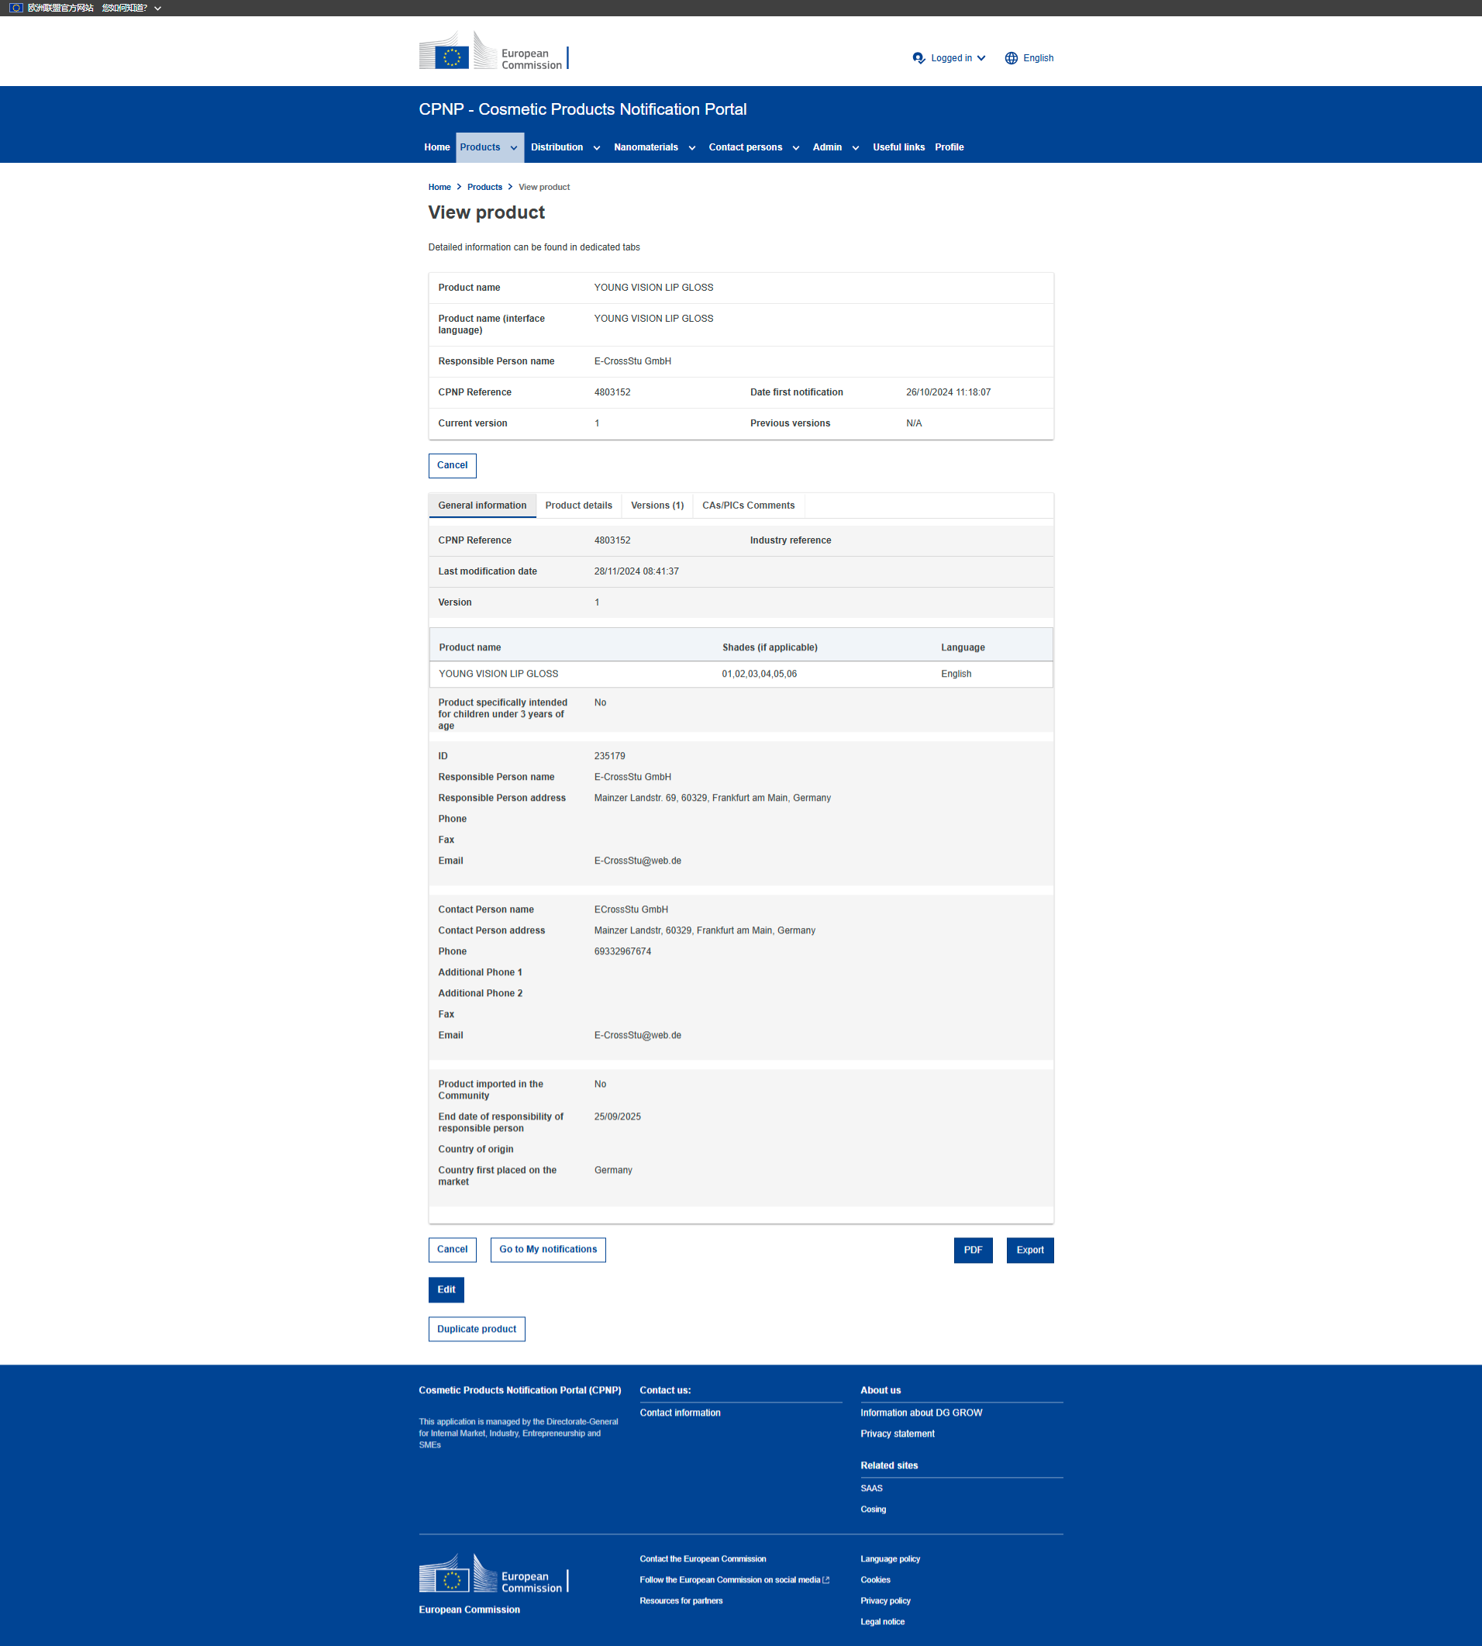Switch to the Product details tab

coord(579,506)
